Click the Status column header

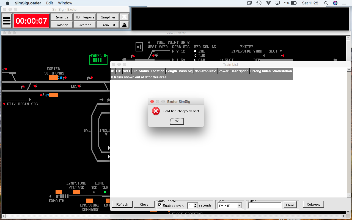[144, 71]
